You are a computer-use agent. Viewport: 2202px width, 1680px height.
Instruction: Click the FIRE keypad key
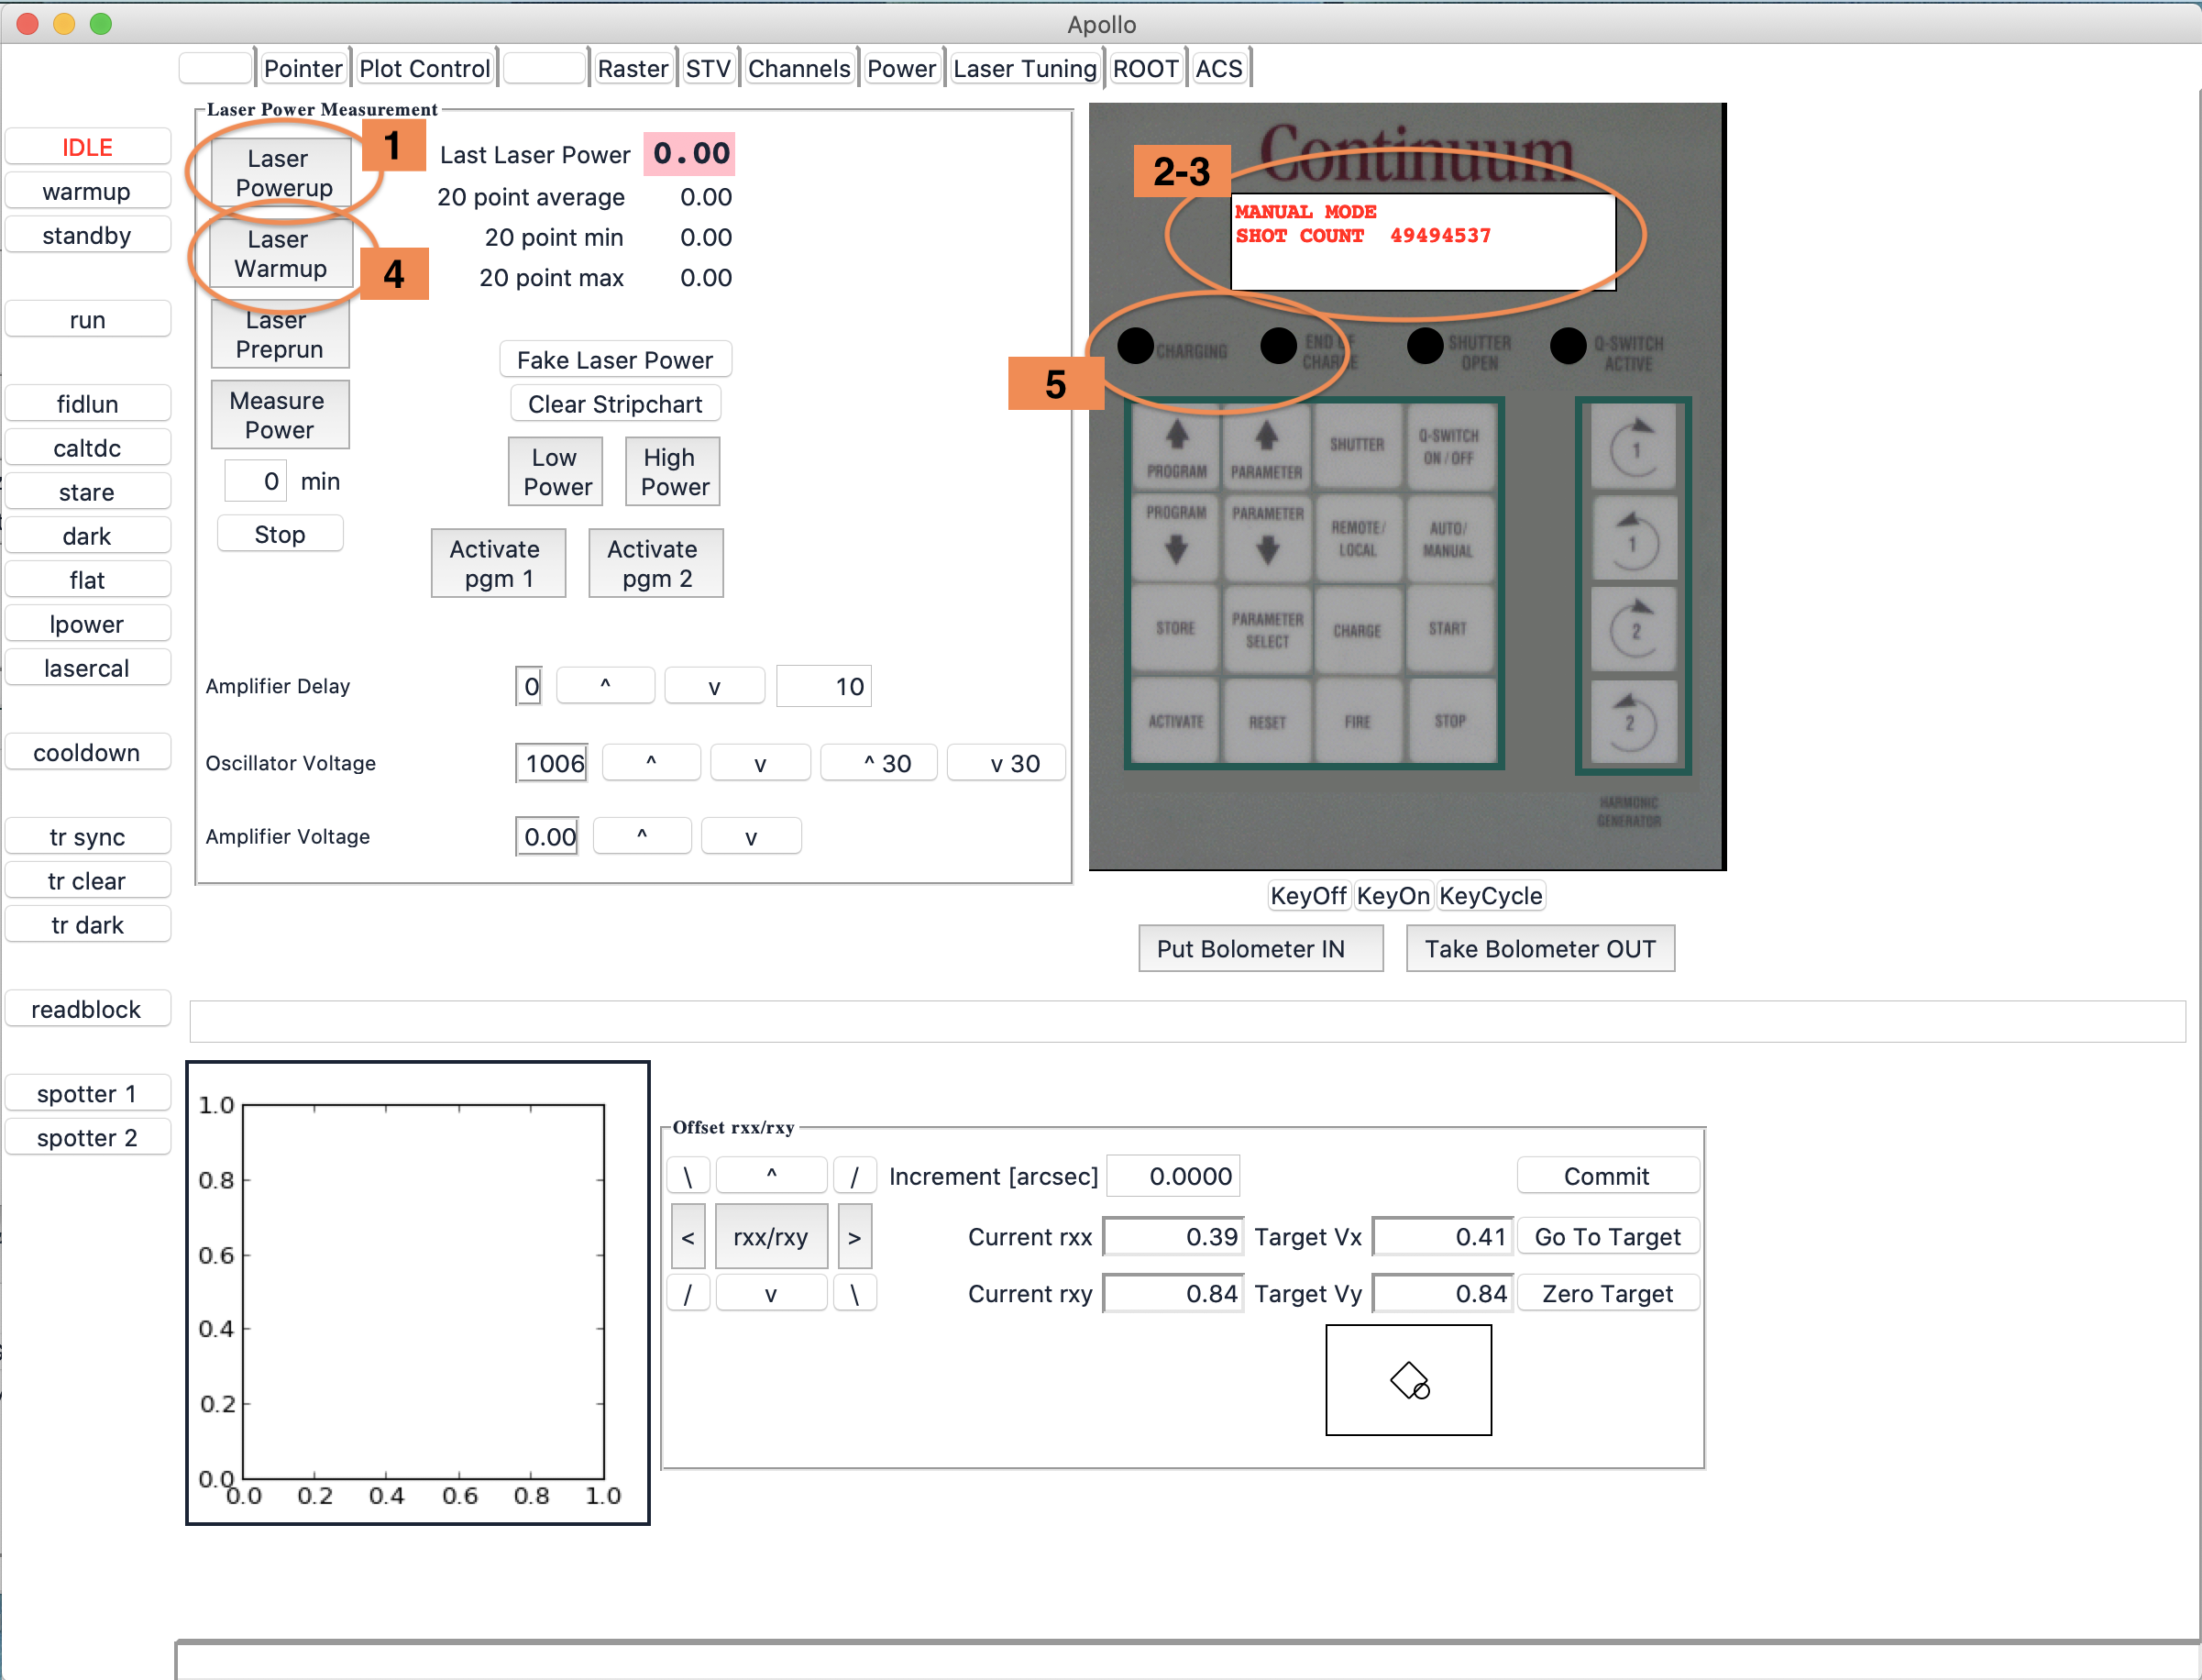tap(1358, 721)
